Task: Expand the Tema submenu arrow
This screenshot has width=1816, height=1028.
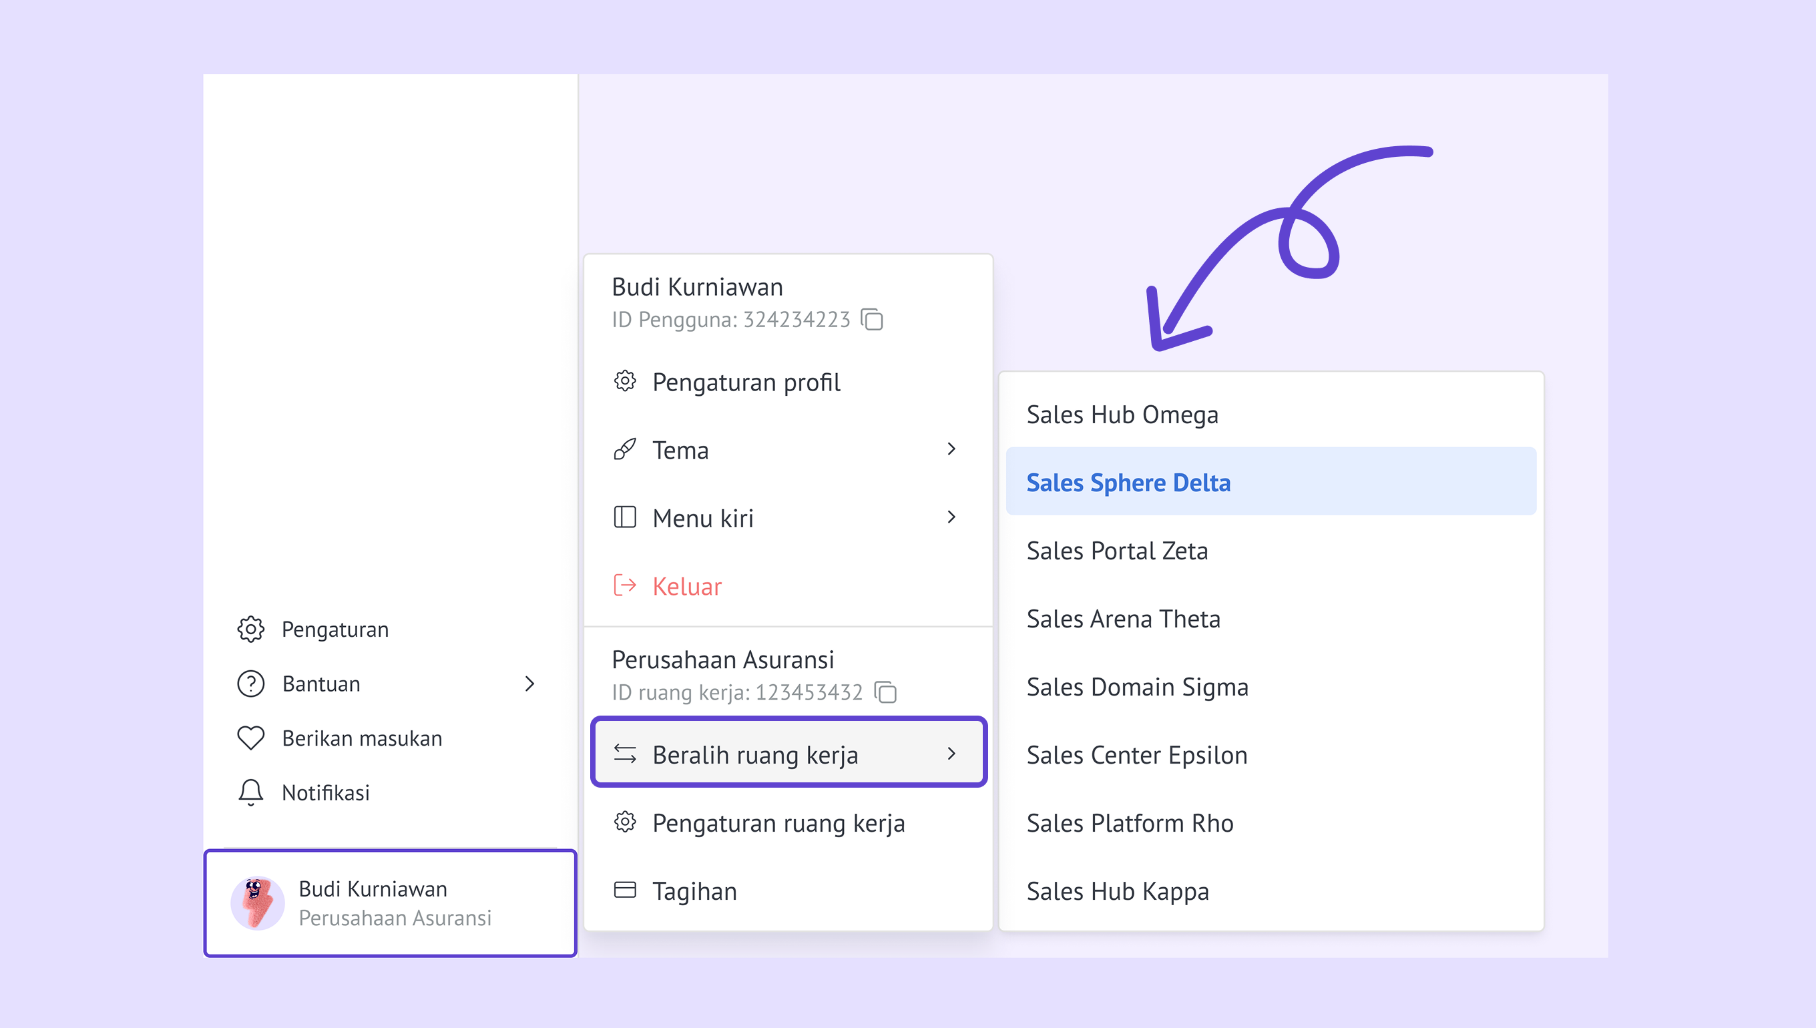Action: [x=951, y=449]
